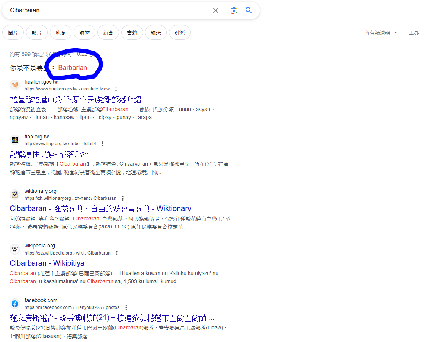Click tipp.org.tw site favicon
The image size is (448, 342).
[x=15, y=140]
